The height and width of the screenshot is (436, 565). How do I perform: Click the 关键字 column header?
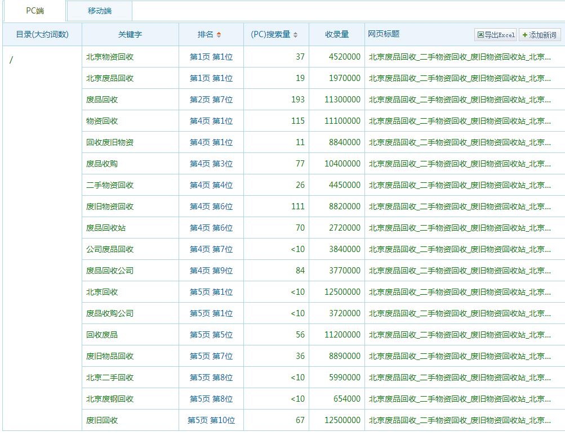click(x=130, y=34)
